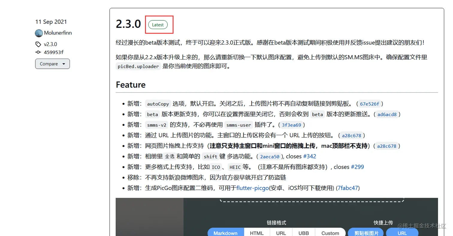Screen dimensions: 453x236
Task: Click the 2.3.0 release title
Action: tap(128, 24)
